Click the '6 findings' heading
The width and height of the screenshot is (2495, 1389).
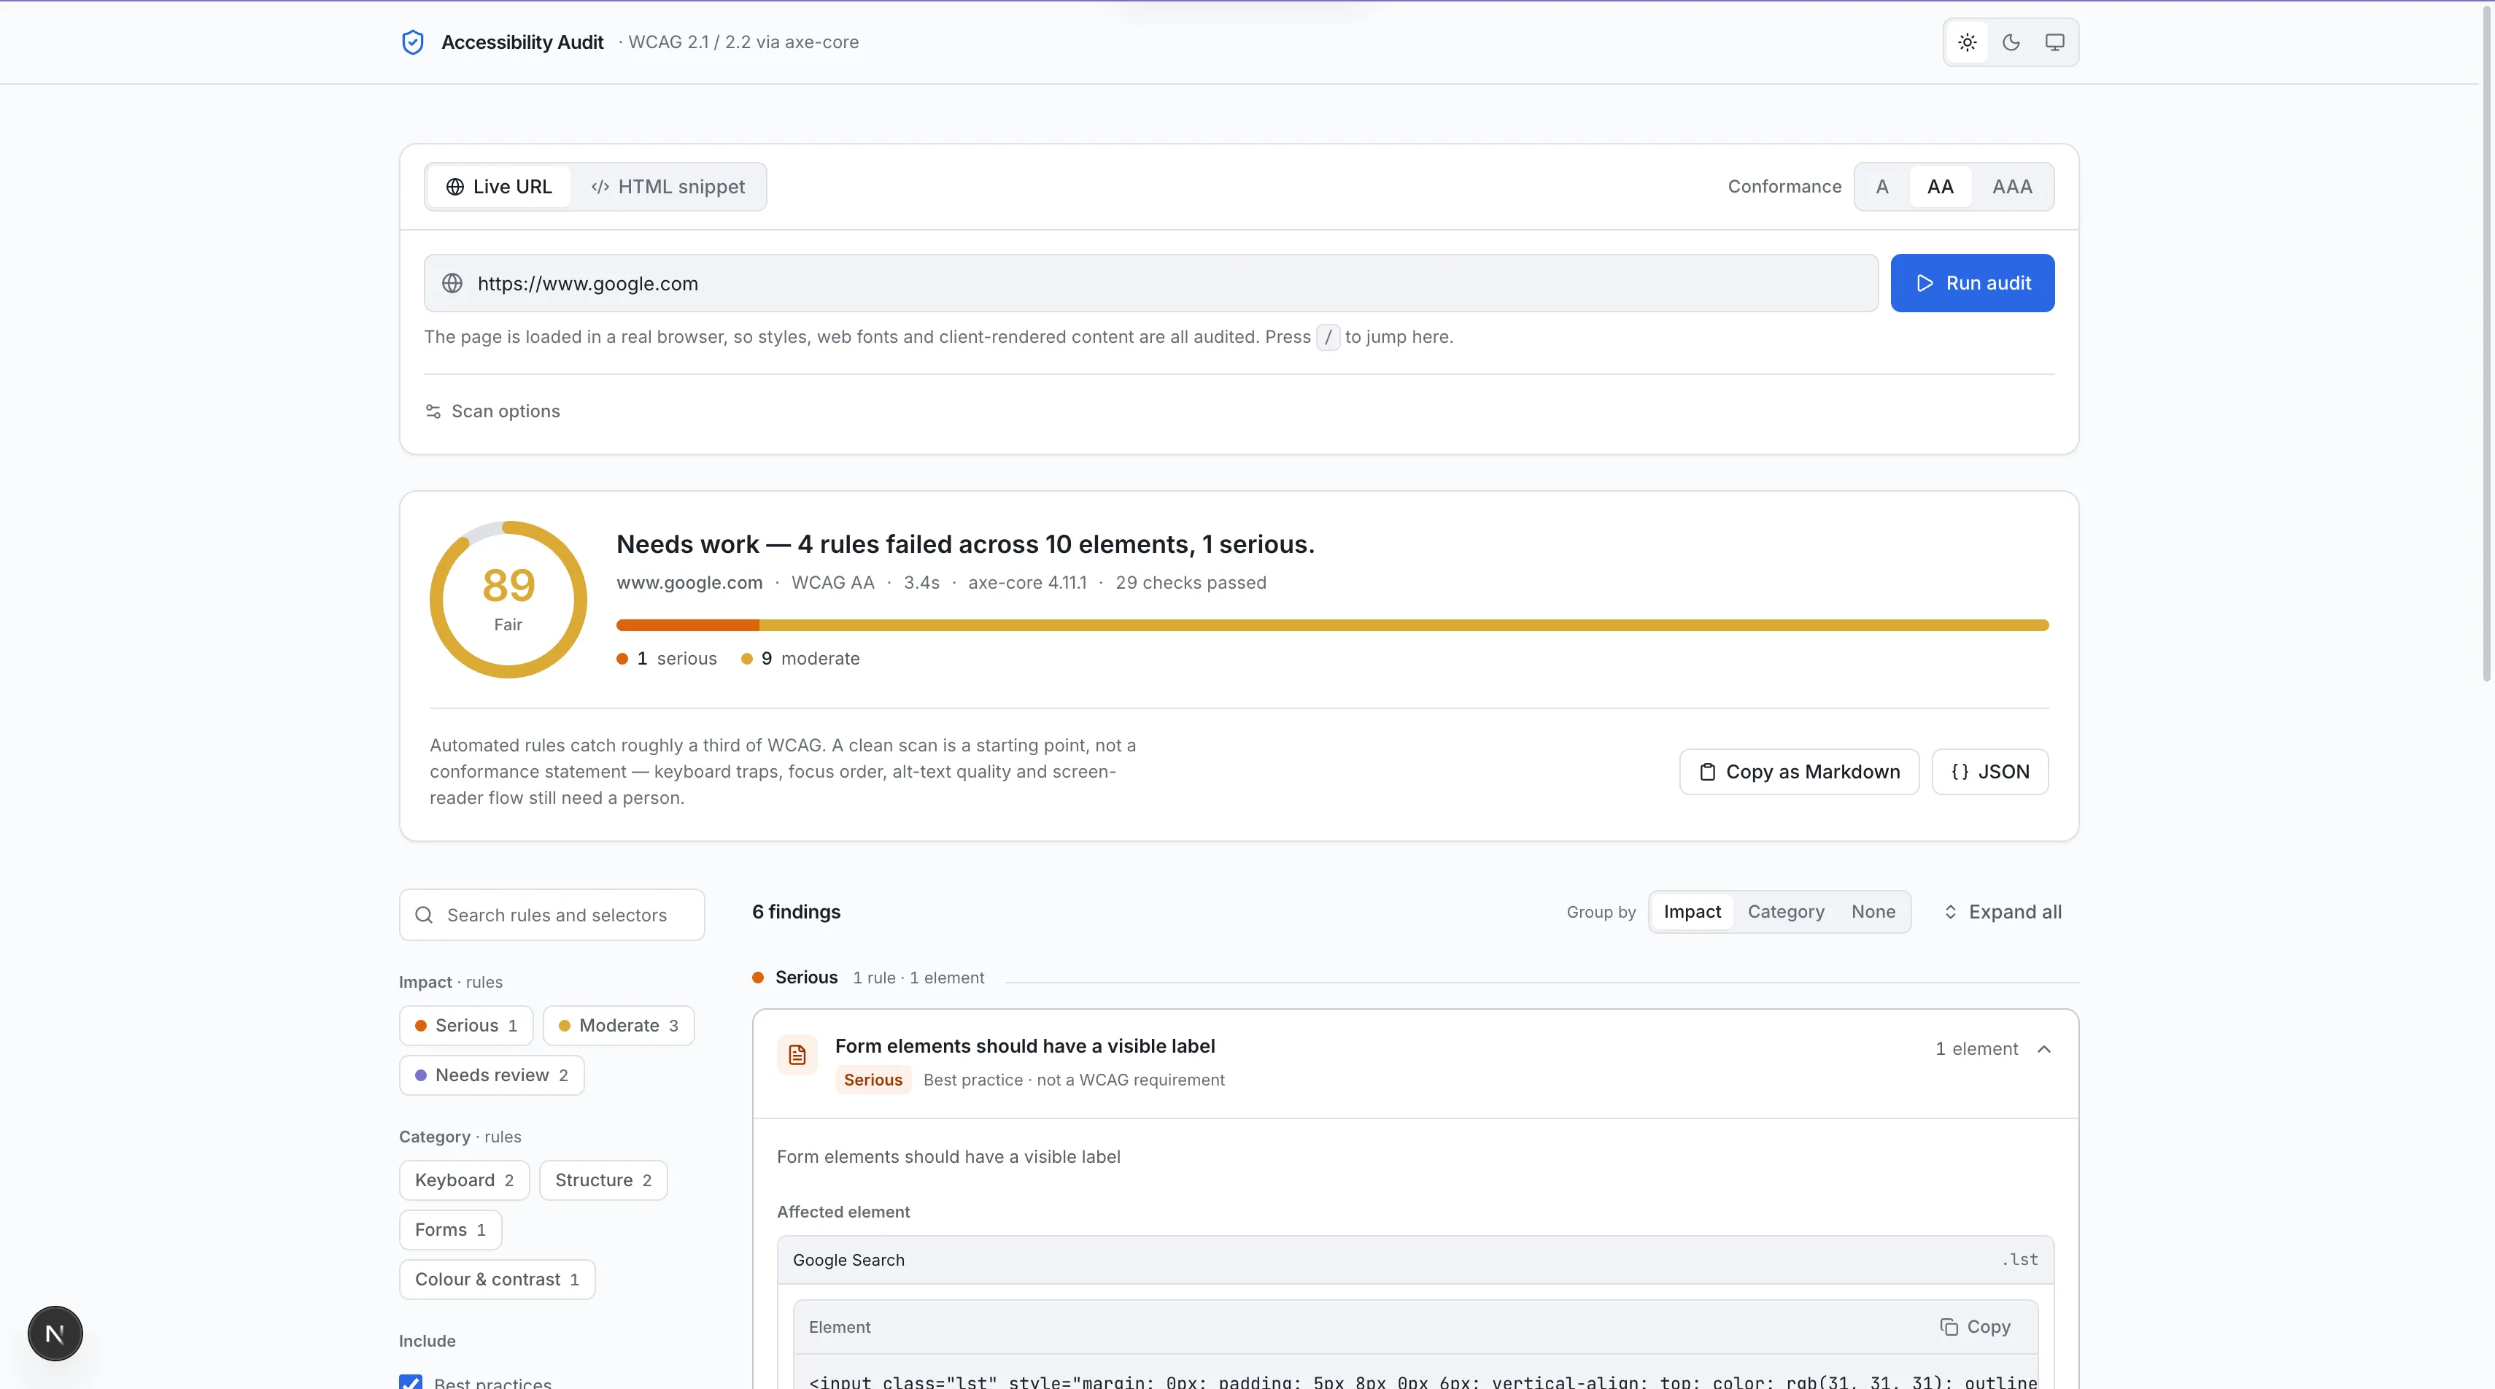pyautogui.click(x=796, y=913)
